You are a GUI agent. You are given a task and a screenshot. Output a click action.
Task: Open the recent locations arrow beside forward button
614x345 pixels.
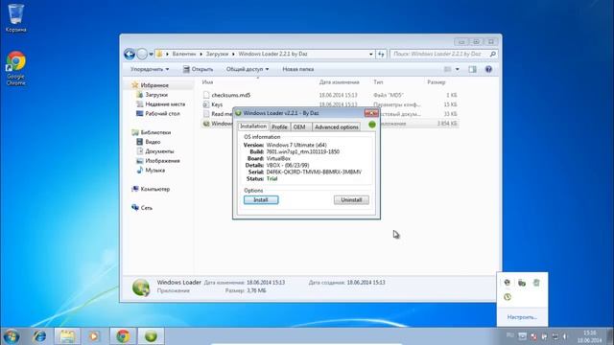click(152, 55)
